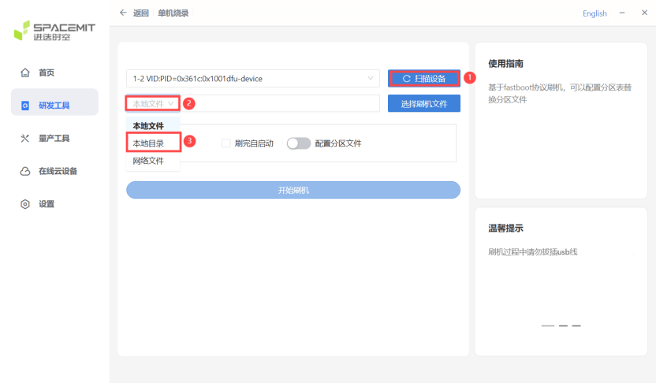
Task: Click the R&D tools (研发工具) icon
Action: click(25, 106)
